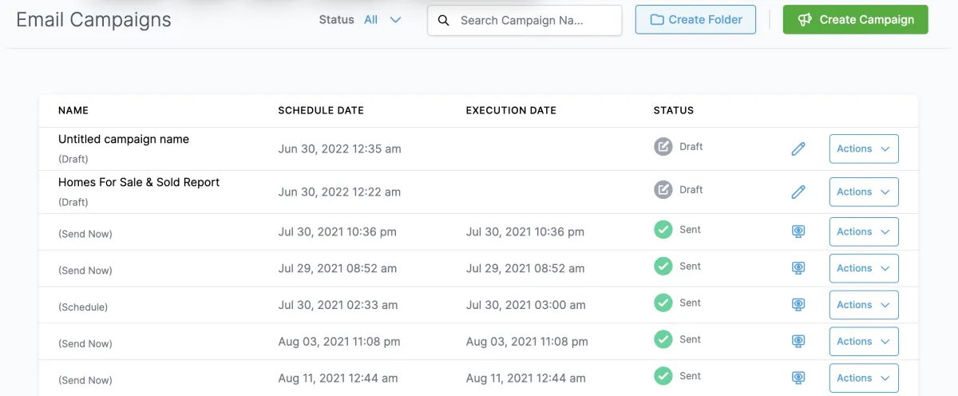Viewport: 958px width, 396px height.
Task: Click report icon for Aug 11 12:44 am campaign
Action: click(x=798, y=378)
